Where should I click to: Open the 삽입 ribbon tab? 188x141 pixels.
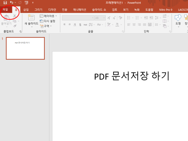pyautogui.click(x=26, y=10)
